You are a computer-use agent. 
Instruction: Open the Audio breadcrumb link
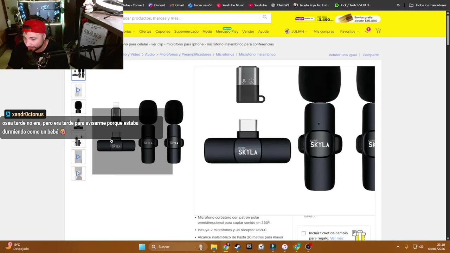[150, 54]
